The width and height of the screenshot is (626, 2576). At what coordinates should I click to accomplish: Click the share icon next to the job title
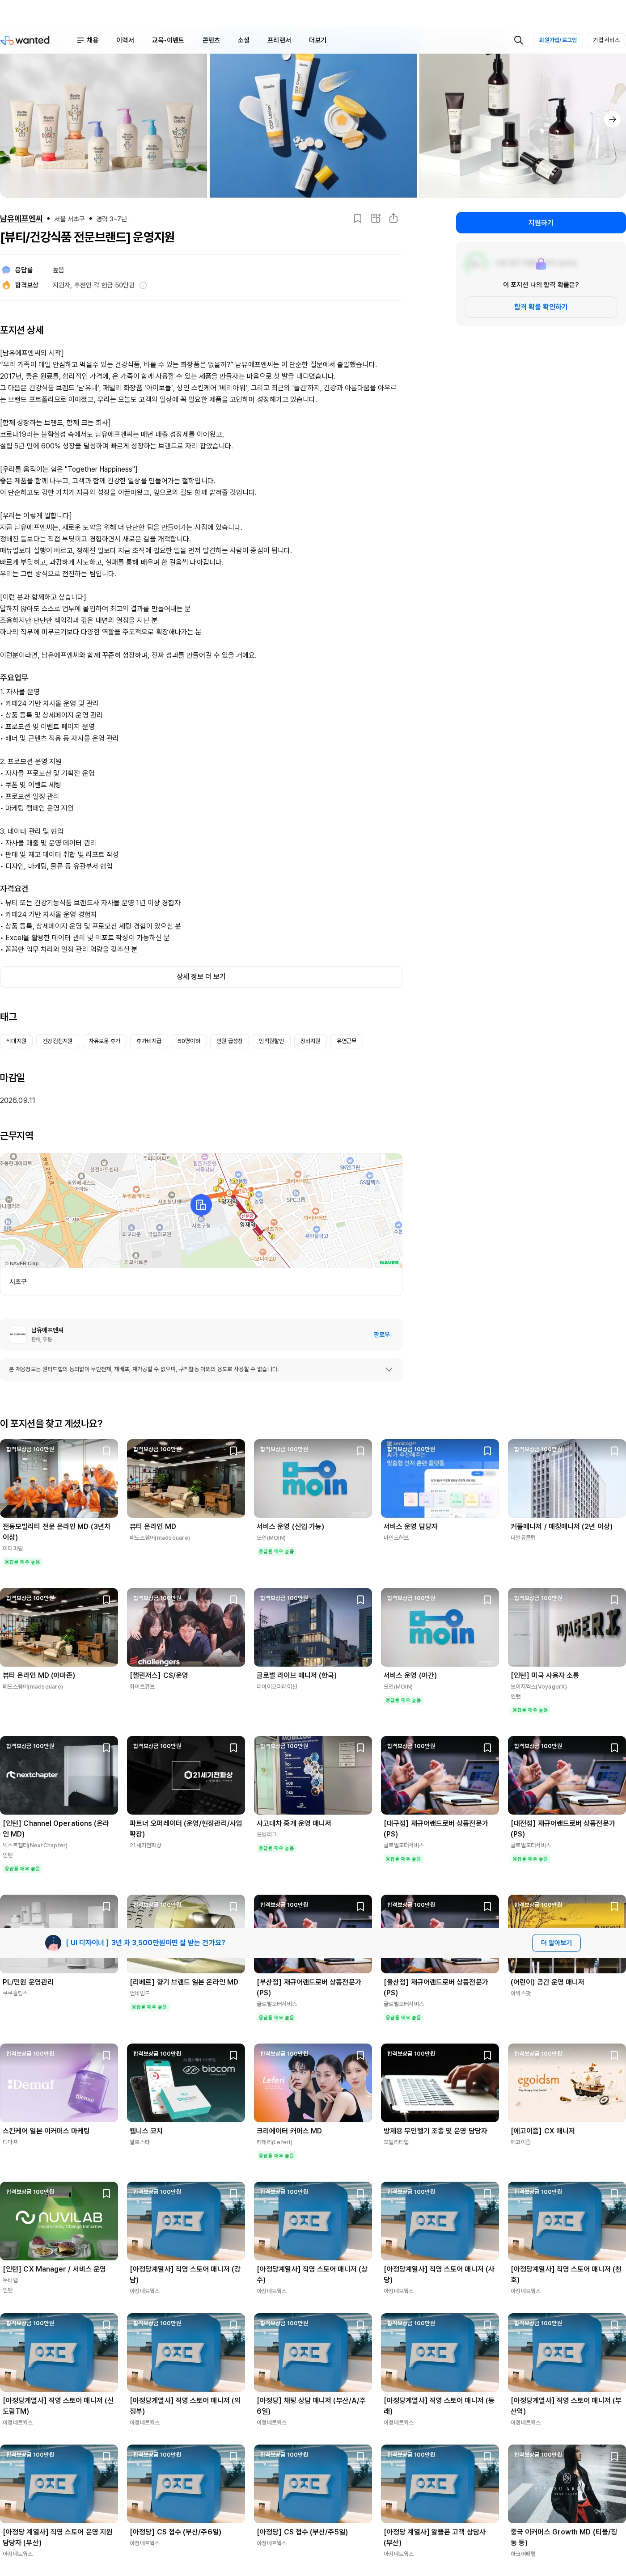click(x=393, y=218)
